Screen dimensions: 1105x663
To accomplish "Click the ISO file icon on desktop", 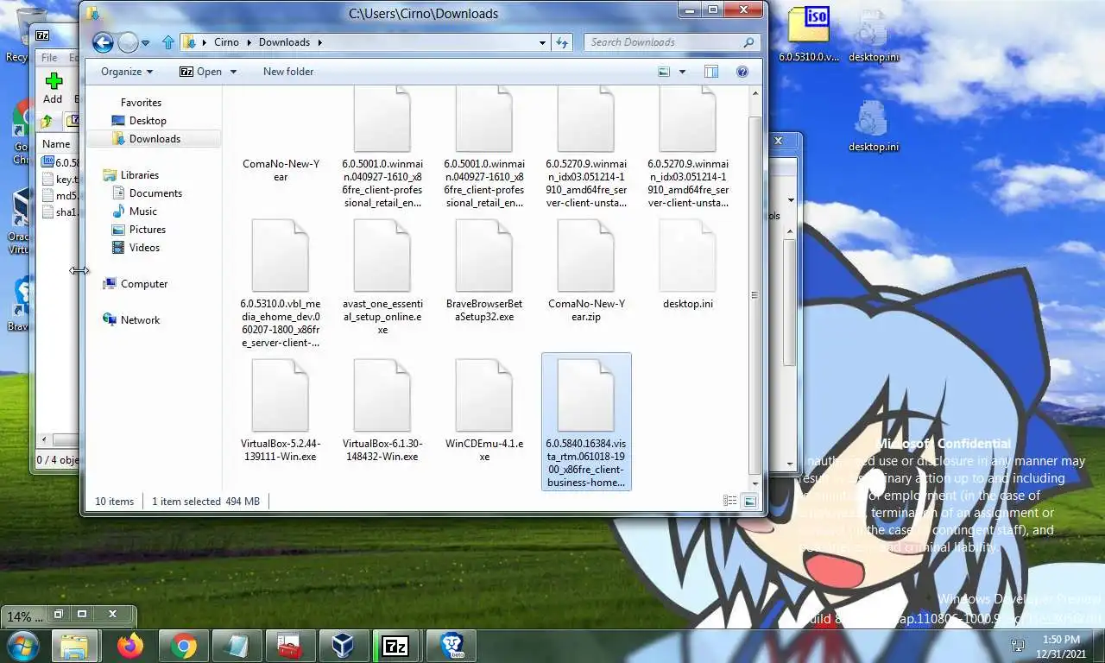I will click(x=809, y=35).
